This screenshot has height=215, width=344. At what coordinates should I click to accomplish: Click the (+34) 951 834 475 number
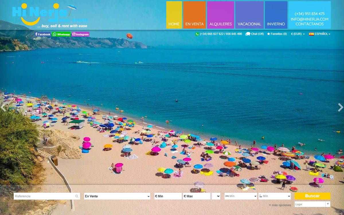click(x=310, y=14)
